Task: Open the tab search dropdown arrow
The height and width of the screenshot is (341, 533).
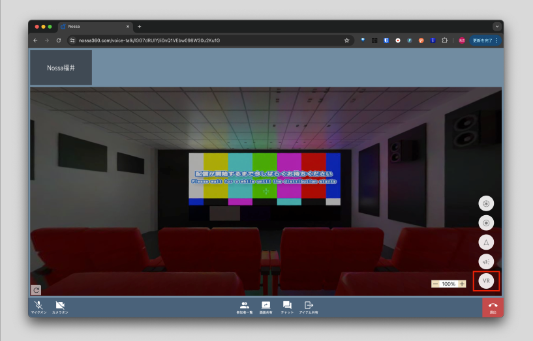Action: (x=497, y=27)
